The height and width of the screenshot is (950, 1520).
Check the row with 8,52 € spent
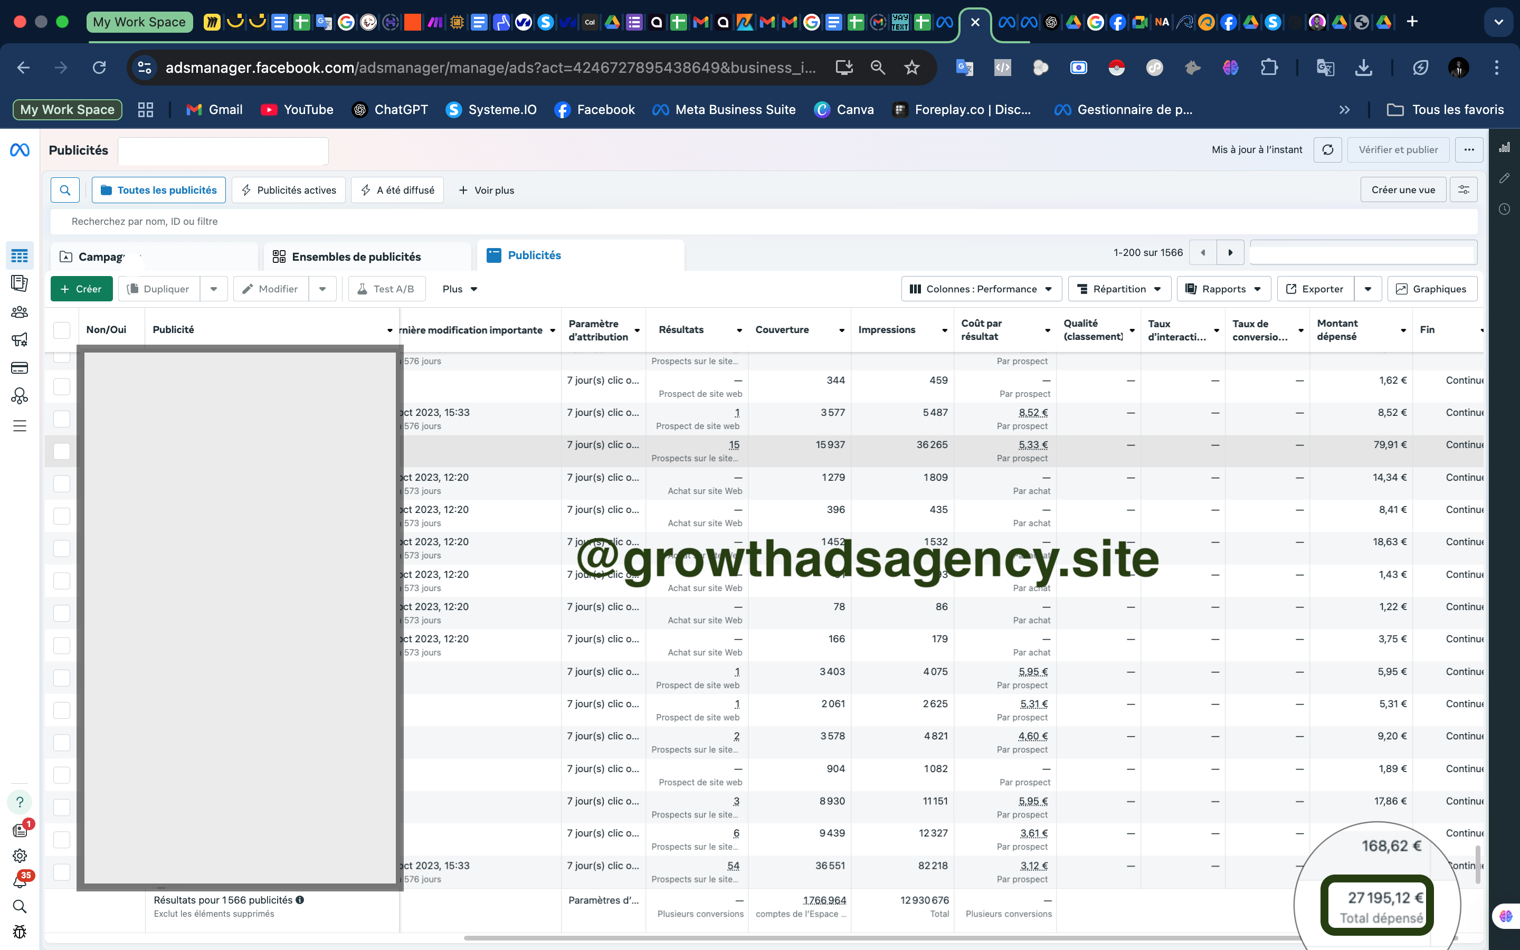(62, 419)
